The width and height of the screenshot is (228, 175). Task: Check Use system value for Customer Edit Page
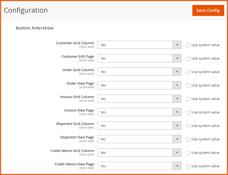[188, 59]
